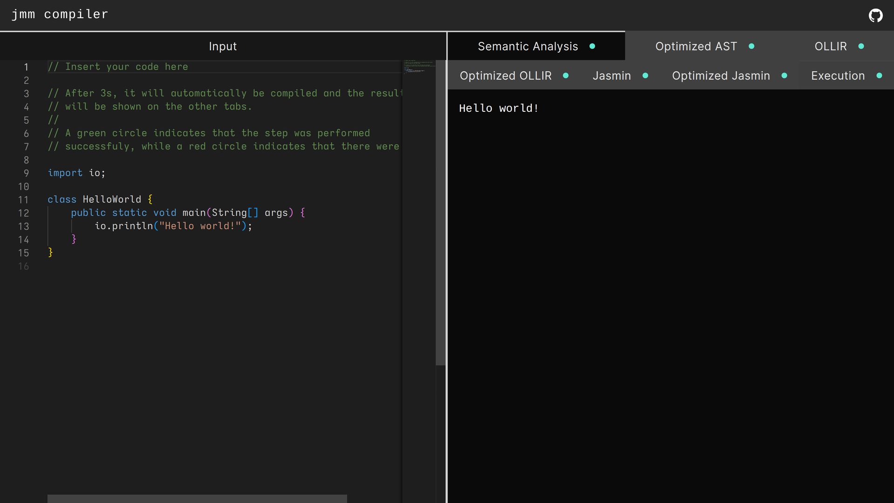Switch to the Semantic Analysis tab
The image size is (894, 503).
point(528,47)
